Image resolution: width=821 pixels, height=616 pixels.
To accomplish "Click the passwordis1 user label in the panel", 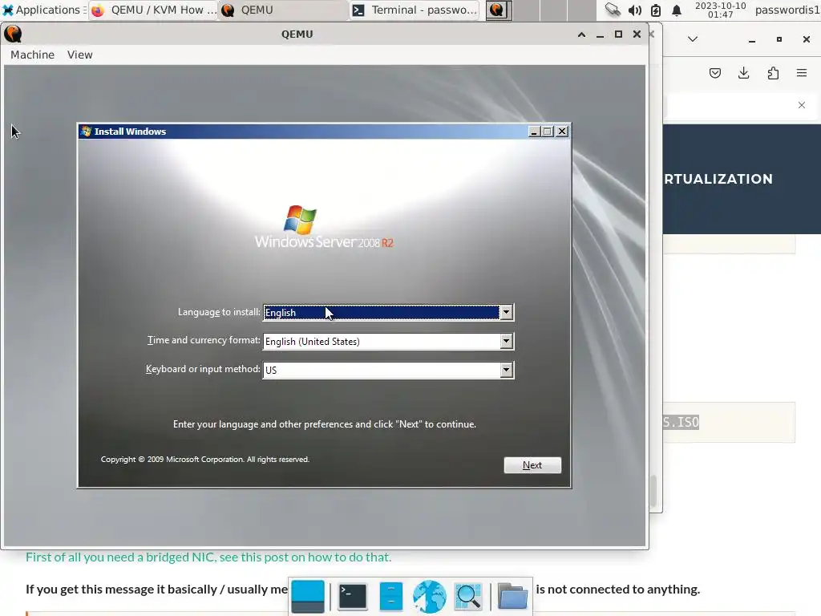I will click(x=787, y=10).
